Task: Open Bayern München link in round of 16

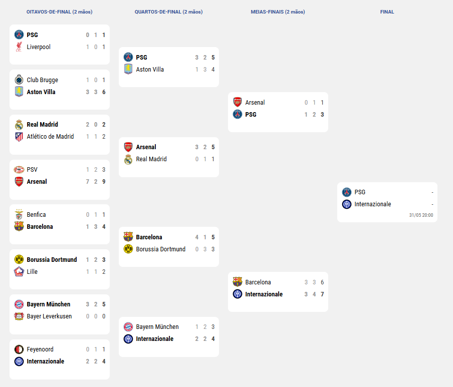Action: tap(49, 304)
